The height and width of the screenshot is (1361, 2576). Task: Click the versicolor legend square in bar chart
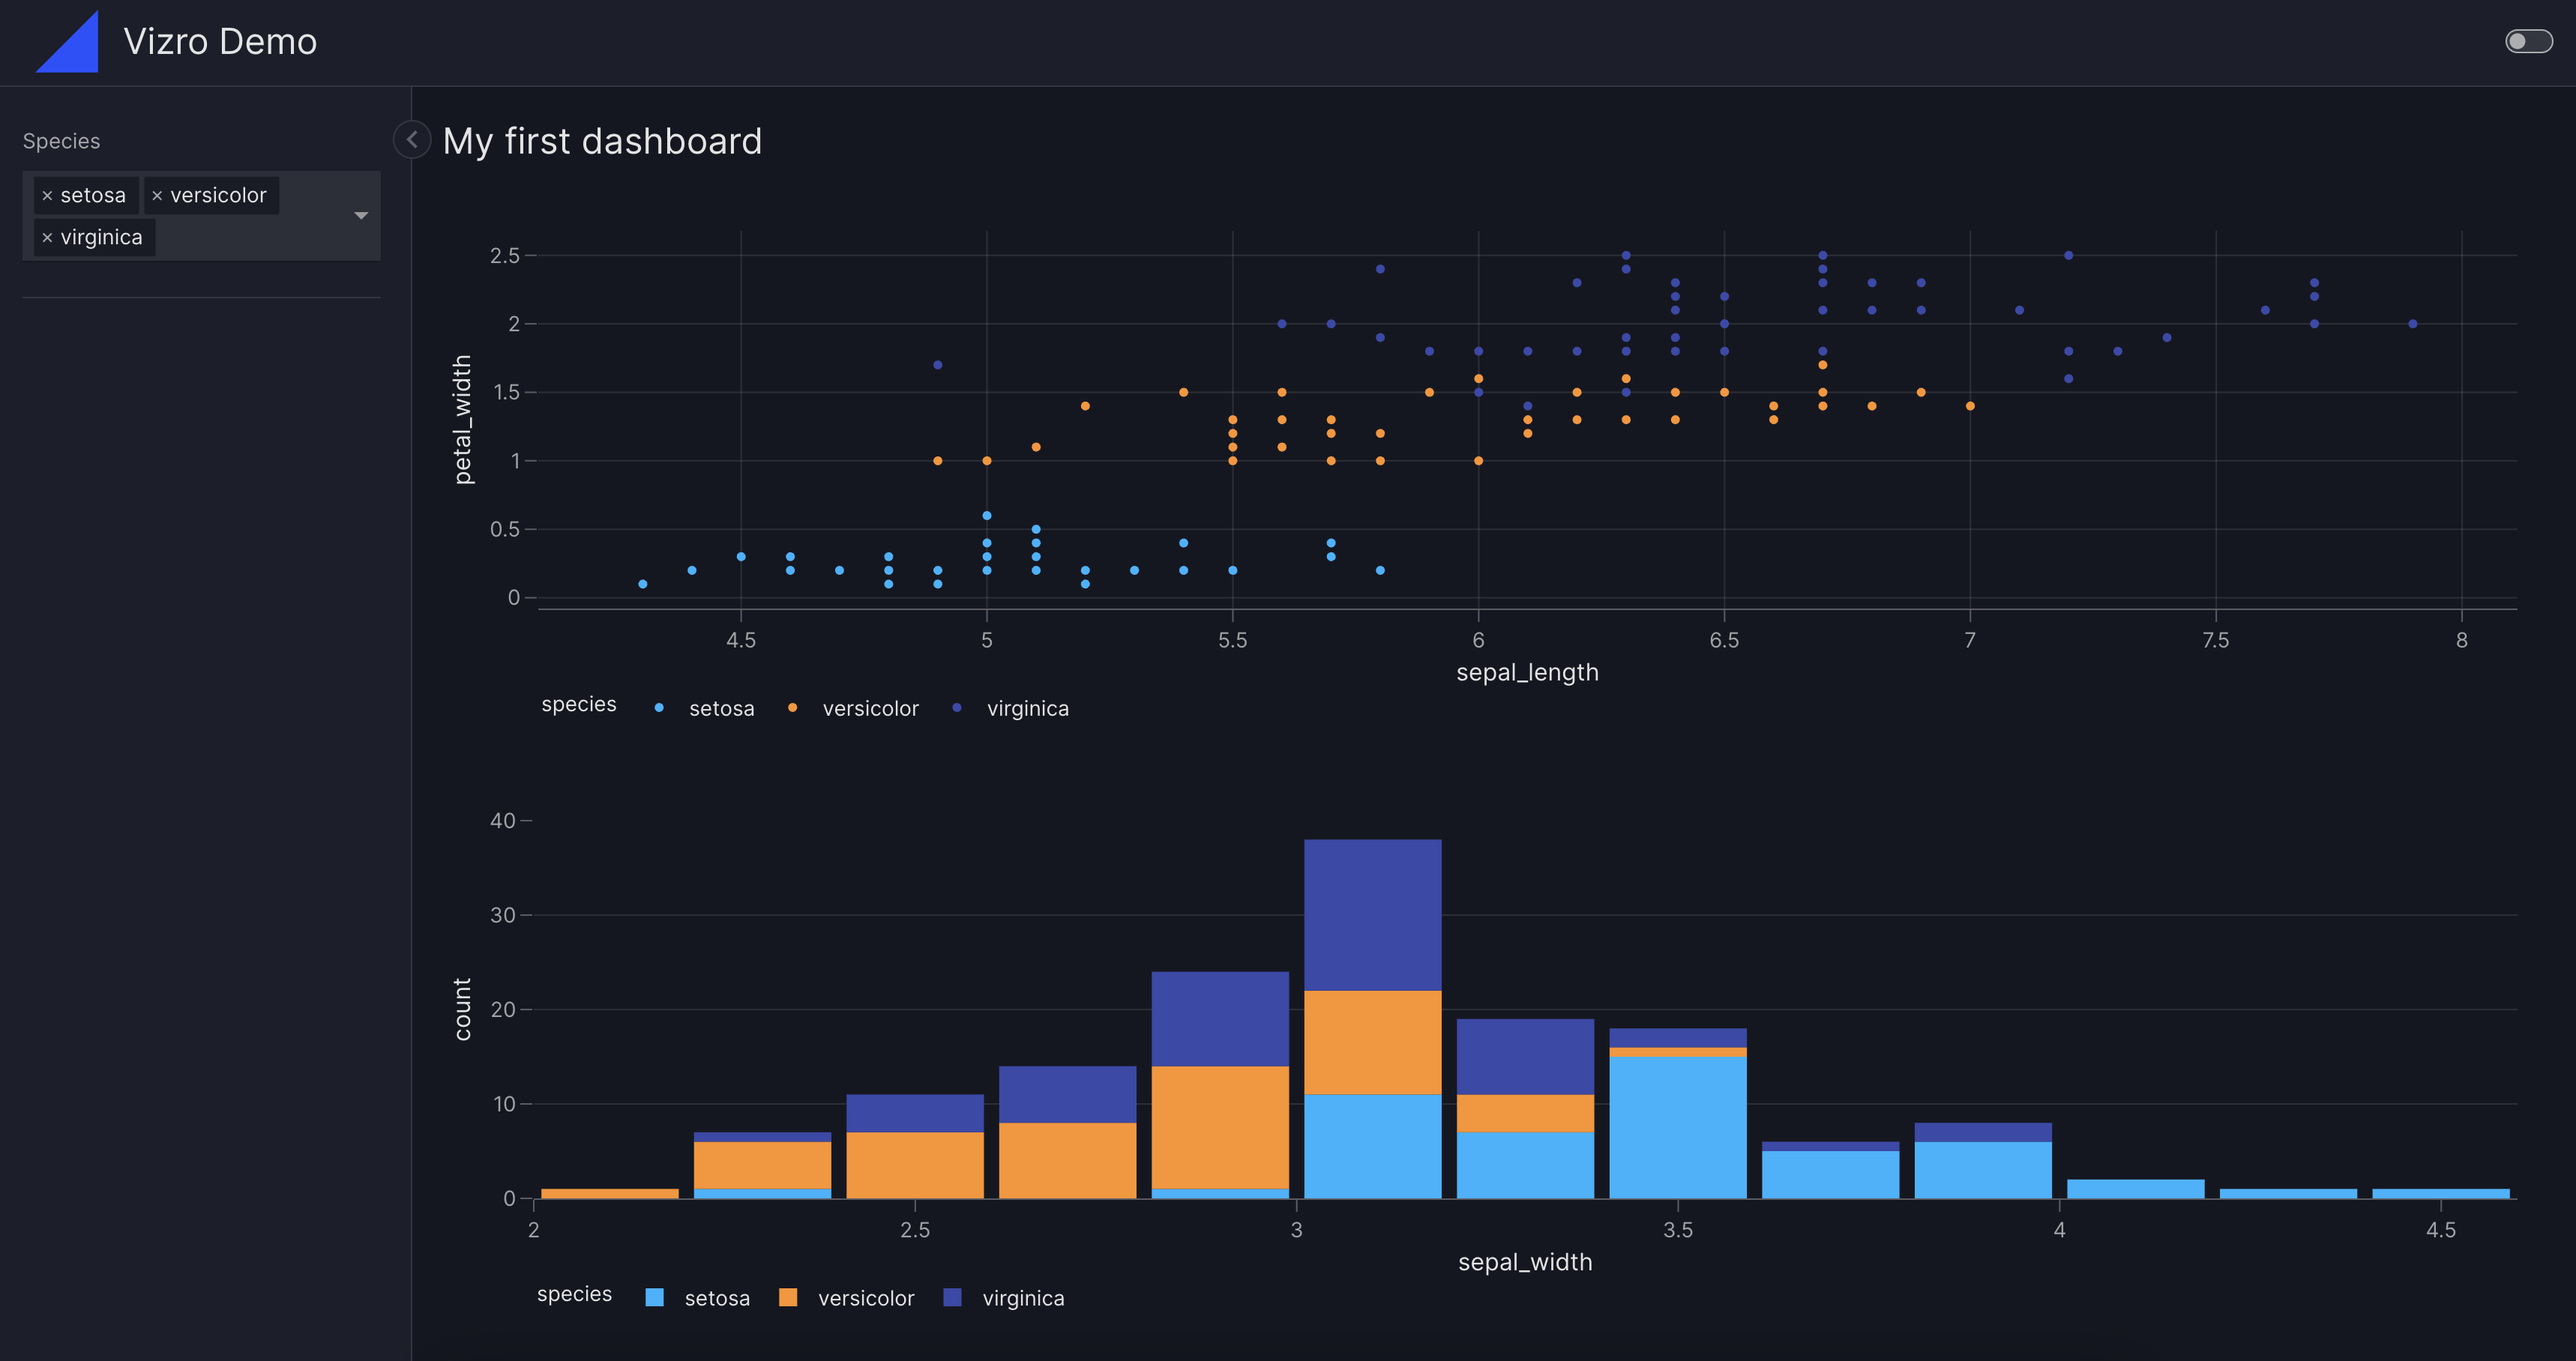(790, 1297)
